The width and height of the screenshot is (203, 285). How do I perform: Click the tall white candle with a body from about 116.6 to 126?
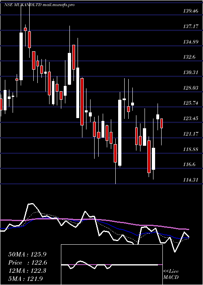120,133
